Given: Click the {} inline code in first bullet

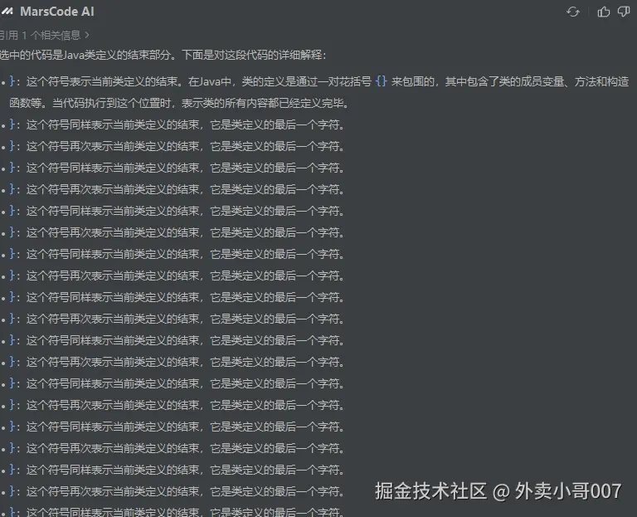Looking at the screenshot, I should (381, 81).
